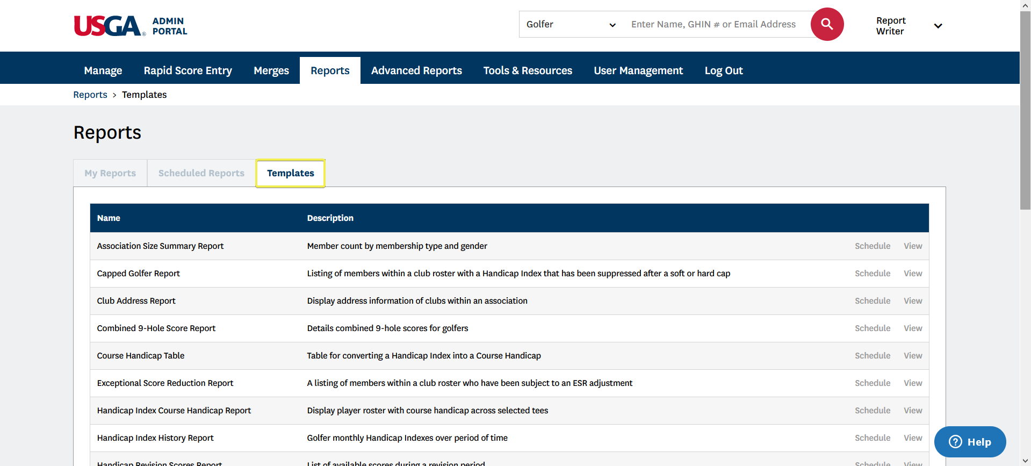Expand the Golfer search type dropdown
The image size is (1031, 466).
(571, 25)
